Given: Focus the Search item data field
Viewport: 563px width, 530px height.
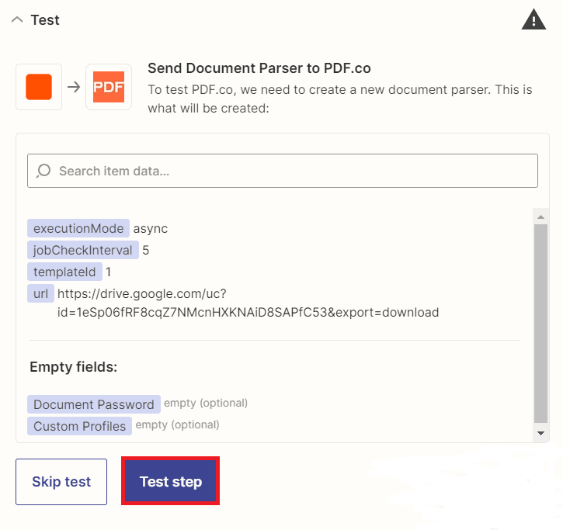Looking at the screenshot, I should (x=287, y=171).
